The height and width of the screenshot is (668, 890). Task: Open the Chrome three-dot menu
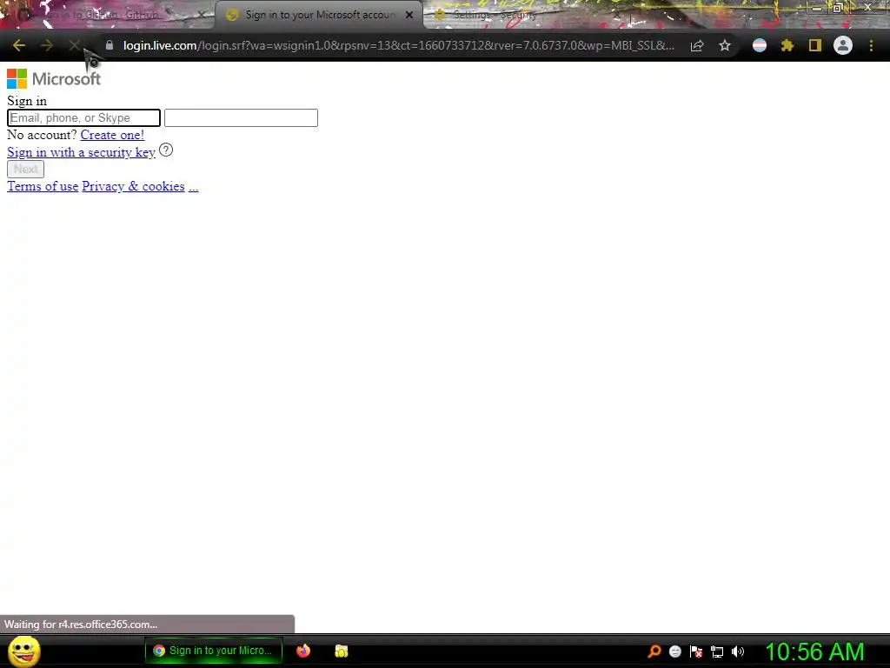click(871, 45)
